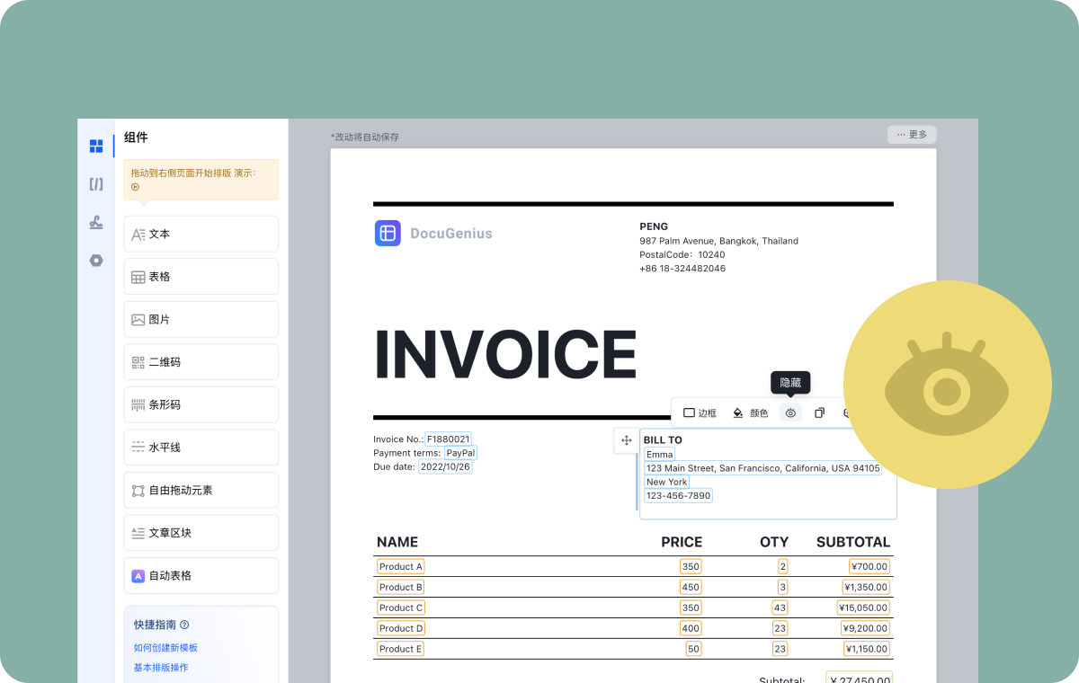Click the Product E price cell 50
1079x683 pixels.
coord(693,649)
